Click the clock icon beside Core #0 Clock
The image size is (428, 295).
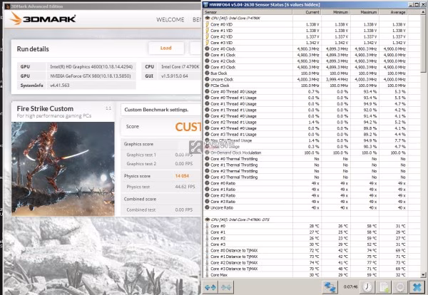(207, 48)
